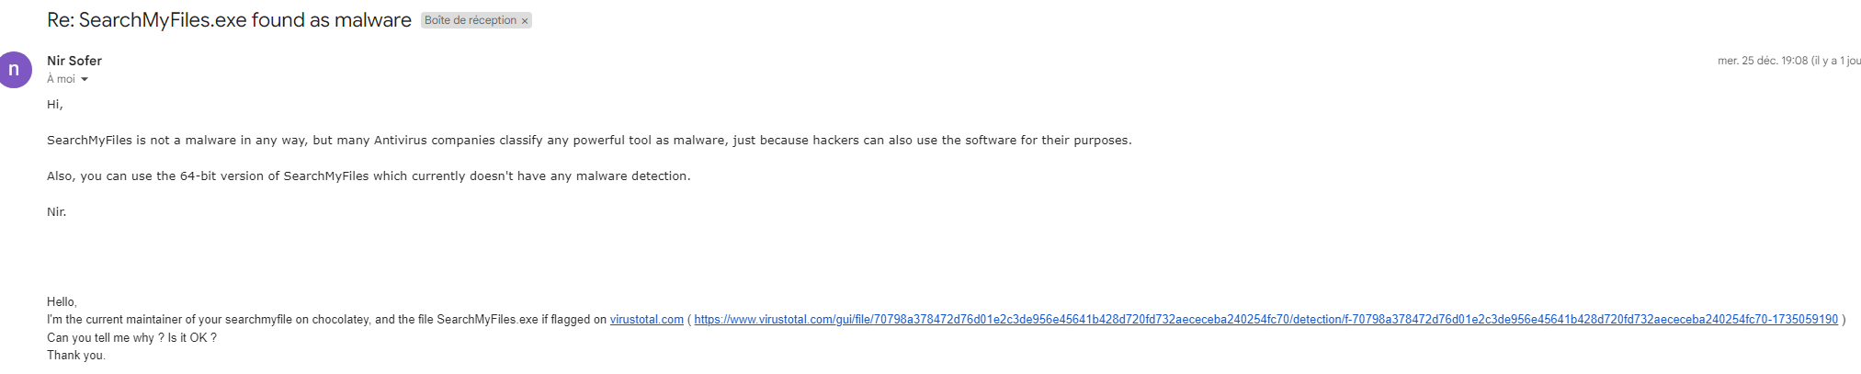Click the email subject title
Viewport: 1861px width, 374px height.
(229, 20)
